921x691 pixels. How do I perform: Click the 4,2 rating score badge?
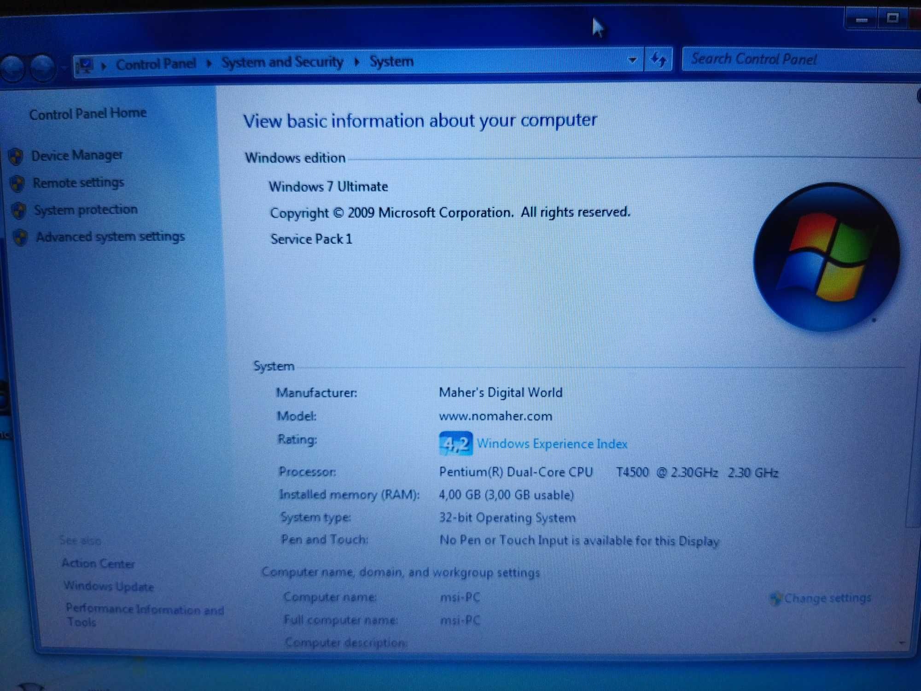click(455, 444)
